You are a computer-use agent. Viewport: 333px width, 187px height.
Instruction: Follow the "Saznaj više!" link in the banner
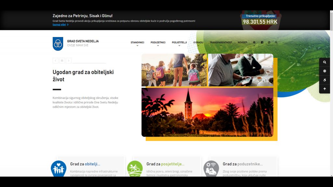[60, 25]
